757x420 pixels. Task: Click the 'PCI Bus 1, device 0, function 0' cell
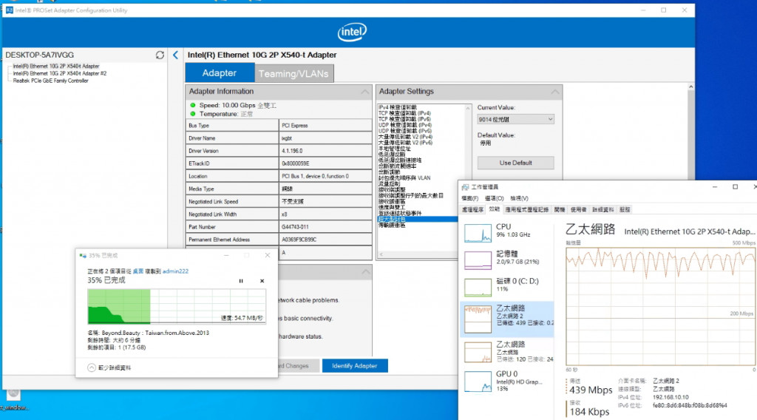point(325,176)
